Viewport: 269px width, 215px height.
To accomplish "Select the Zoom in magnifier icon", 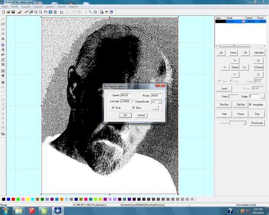I will (36, 12).
